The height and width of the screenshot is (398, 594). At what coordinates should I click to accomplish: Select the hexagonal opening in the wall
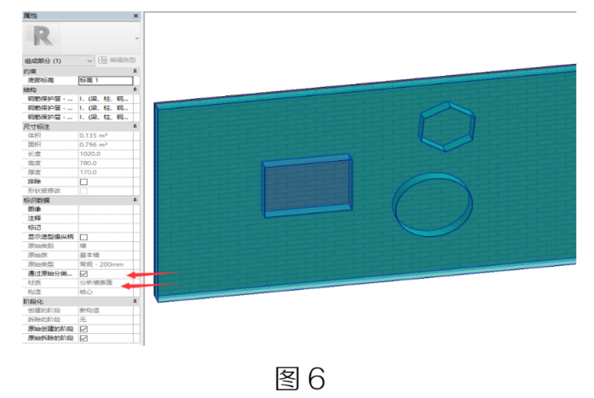[x=447, y=126]
